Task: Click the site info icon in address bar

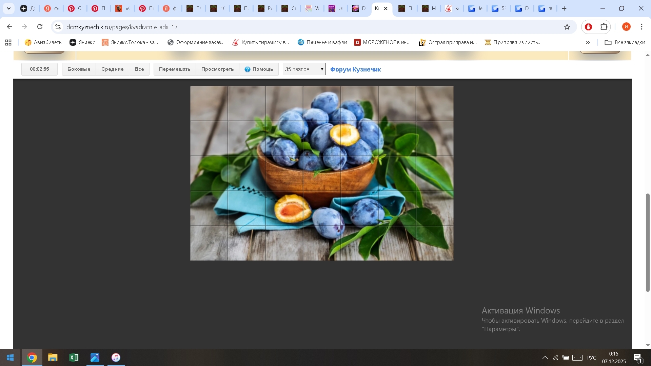Action: point(58,27)
